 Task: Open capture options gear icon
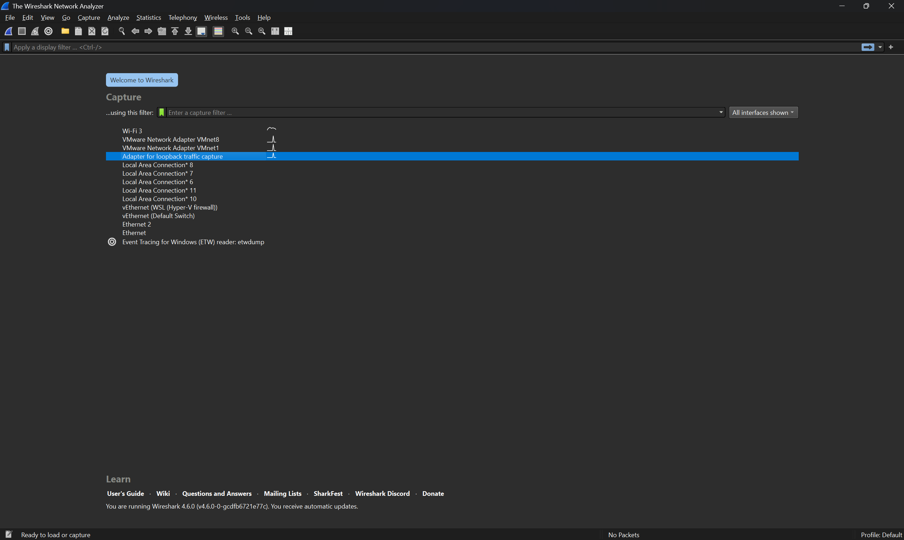point(48,31)
